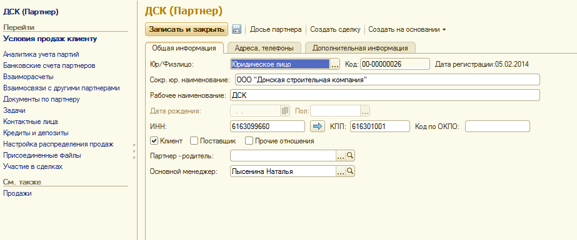Open Взаиморасчеты link
Viewport: 577px width, 240px height.
(x=28, y=77)
